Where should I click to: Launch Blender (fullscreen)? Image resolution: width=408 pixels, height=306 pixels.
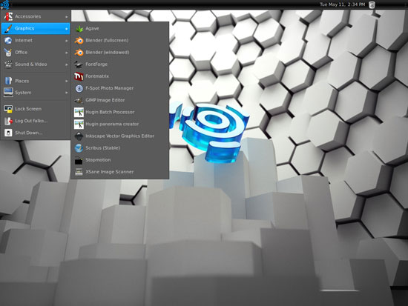point(120,40)
